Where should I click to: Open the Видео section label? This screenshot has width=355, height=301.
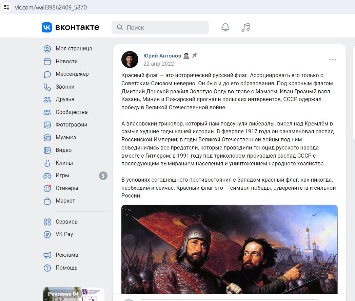coord(64,150)
